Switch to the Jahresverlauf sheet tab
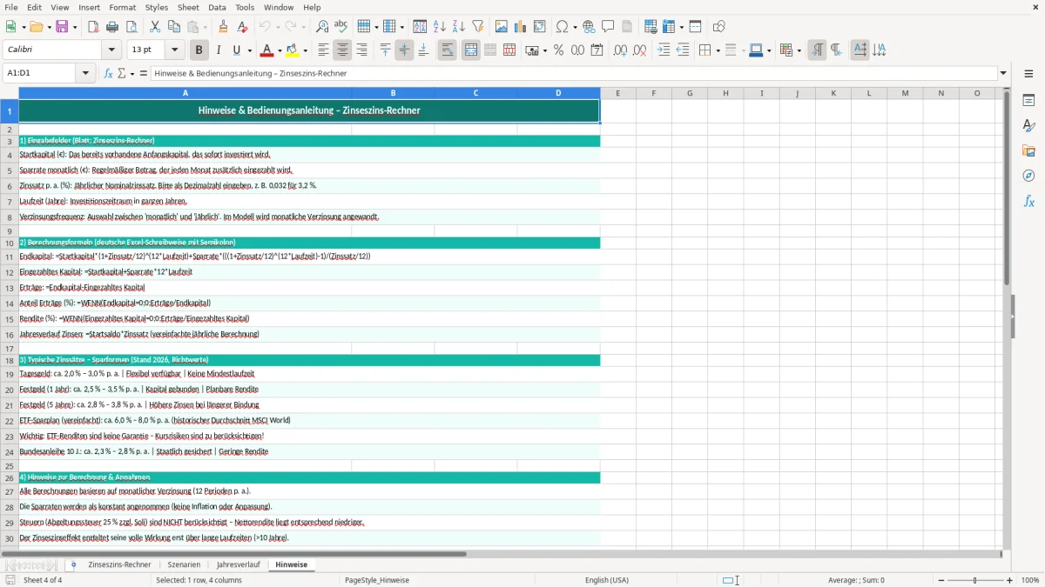 point(238,564)
